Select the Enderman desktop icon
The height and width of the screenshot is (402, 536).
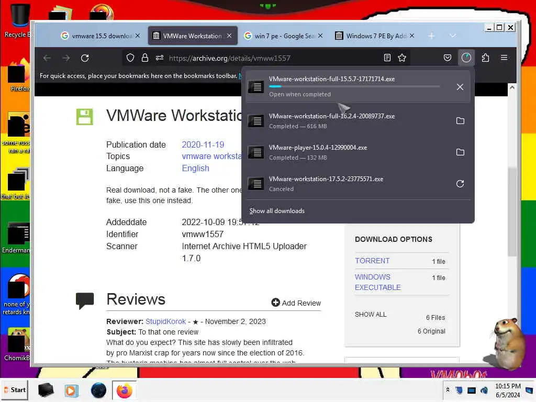(16, 238)
